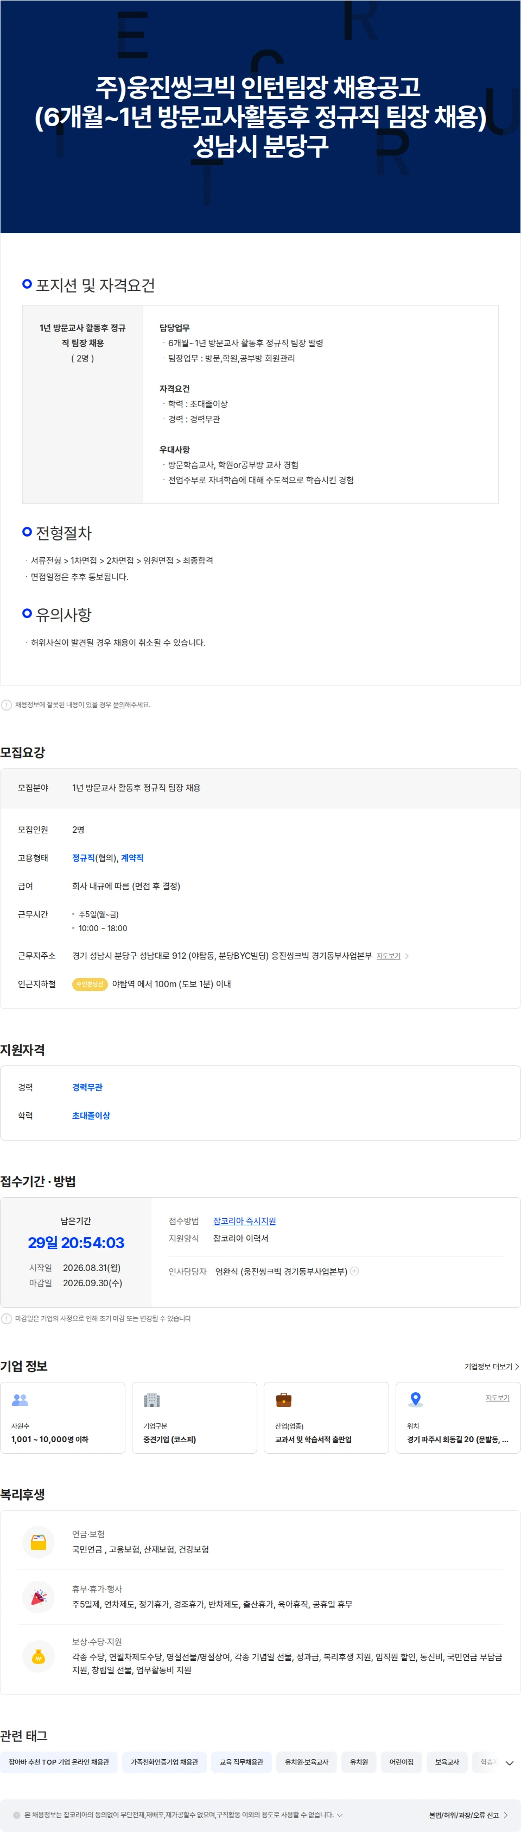
Task: Click 불법/허위/과장/오류 신고 report link
Action: click(x=468, y=1815)
